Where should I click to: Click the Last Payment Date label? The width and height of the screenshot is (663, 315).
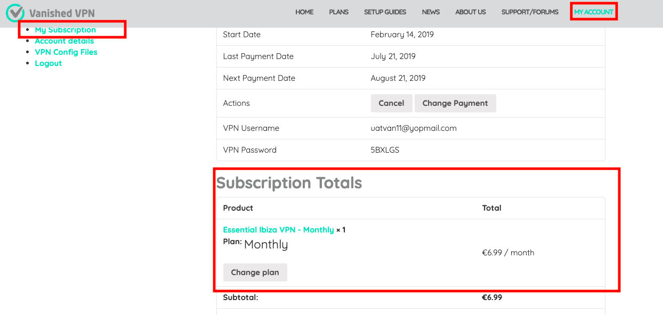click(258, 56)
